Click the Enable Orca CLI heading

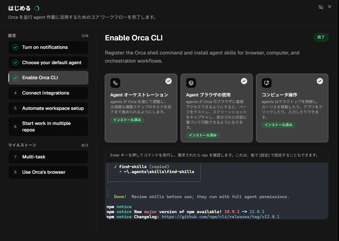134,38
